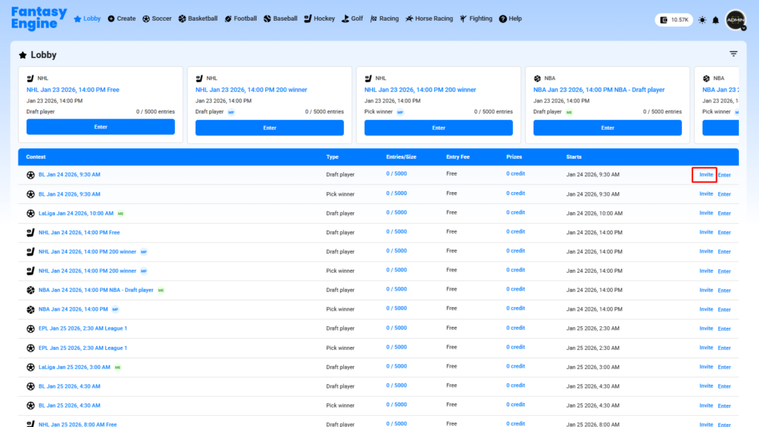Screen dimensions: 759x427
Task: Sort contests by the Starts column header
Action: coord(574,157)
